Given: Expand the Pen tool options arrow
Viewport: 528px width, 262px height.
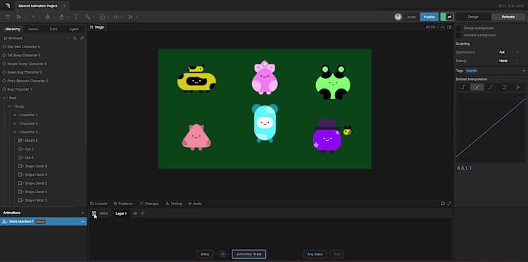Looking at the screenshot, I should pyautogui.click(x=69, y=17).
